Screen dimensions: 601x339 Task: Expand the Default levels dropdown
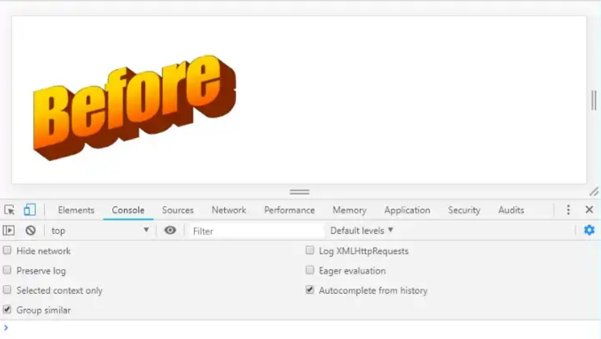pos(361,230)
